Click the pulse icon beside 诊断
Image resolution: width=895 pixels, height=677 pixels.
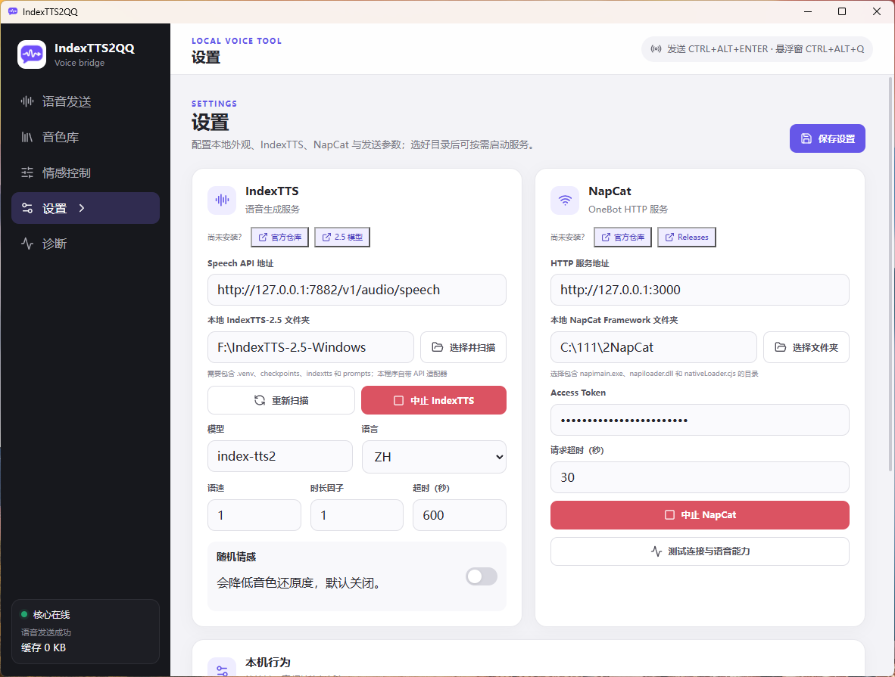[27, 244]
